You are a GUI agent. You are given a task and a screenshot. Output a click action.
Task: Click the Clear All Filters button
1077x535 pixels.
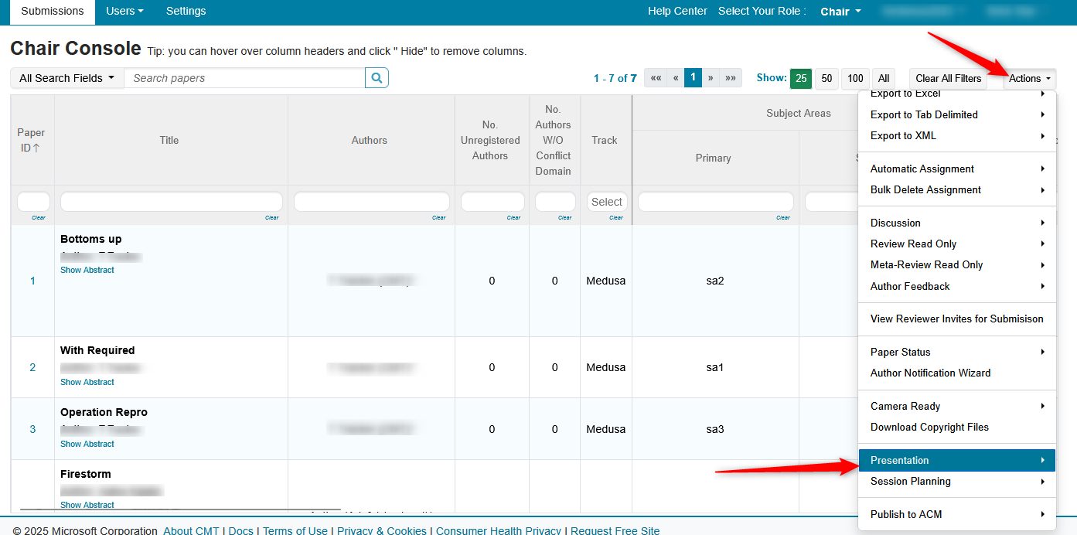948,78
